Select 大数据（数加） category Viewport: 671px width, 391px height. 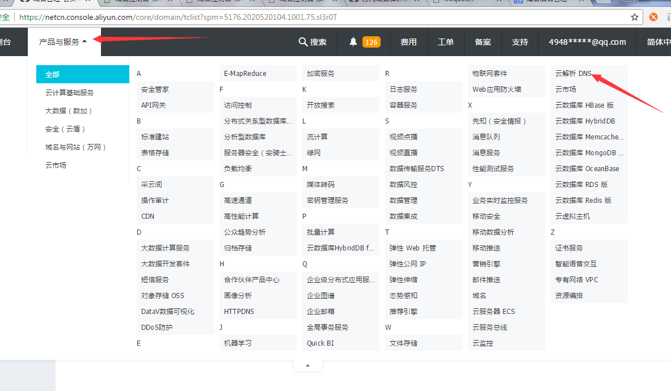(x=69, y=111)
